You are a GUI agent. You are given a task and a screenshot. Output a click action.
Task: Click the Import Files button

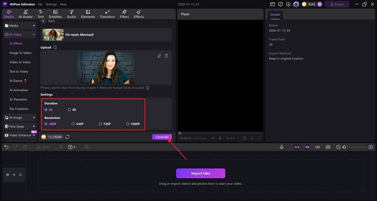(201, 173)
